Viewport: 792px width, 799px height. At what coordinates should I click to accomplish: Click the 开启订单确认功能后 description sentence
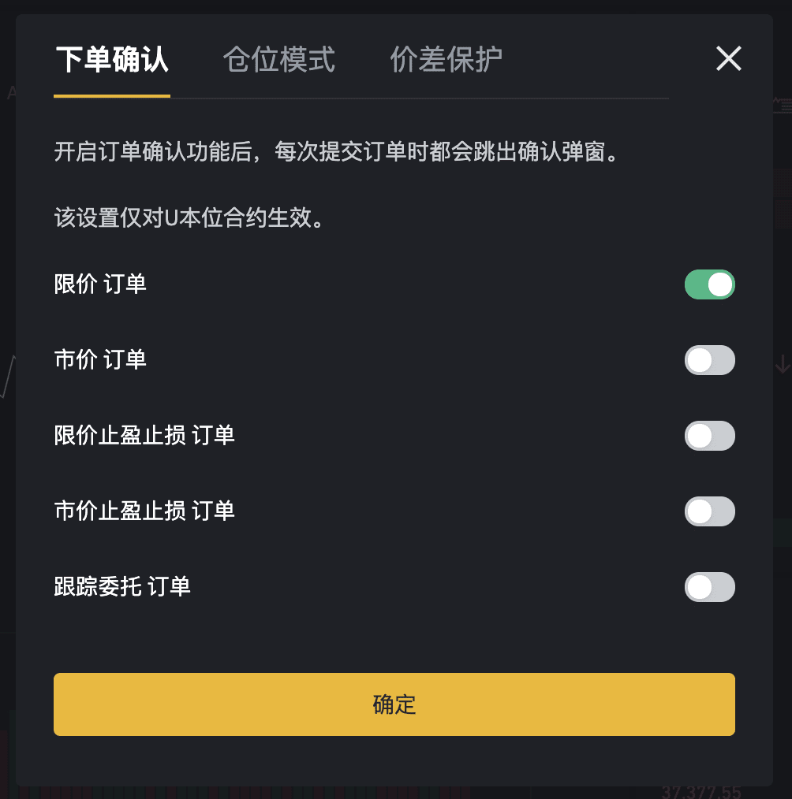click(x=337, y=151)
